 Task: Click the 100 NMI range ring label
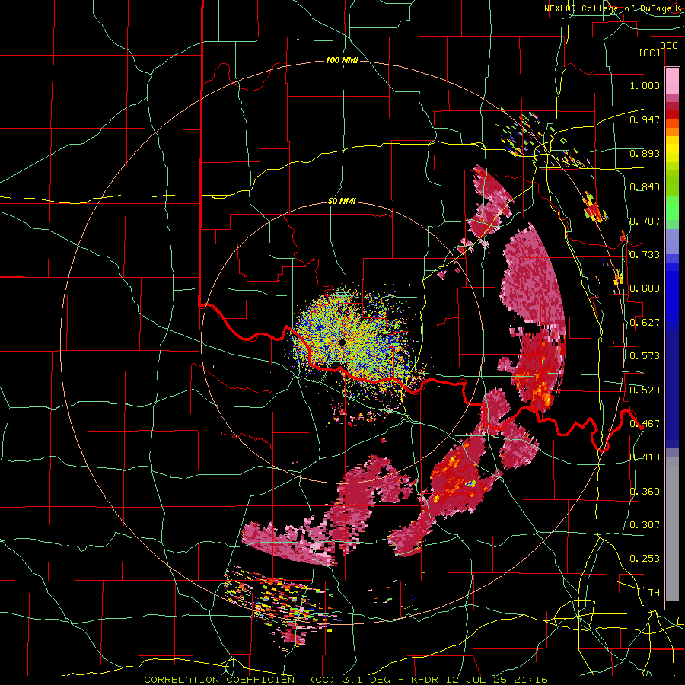(342, 60)
